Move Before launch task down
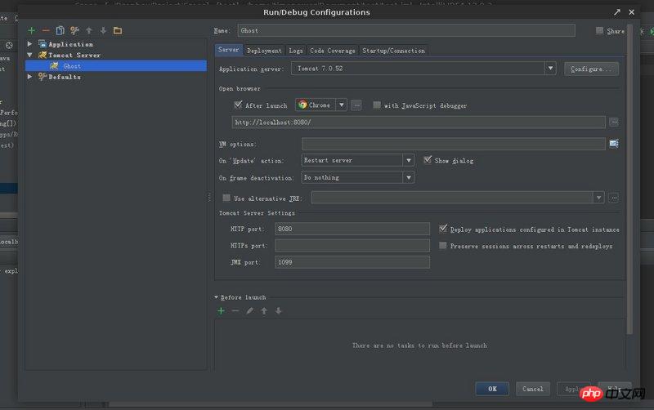Image resolution: width=654 pixels, height=410 pixels. coord(278,311)
